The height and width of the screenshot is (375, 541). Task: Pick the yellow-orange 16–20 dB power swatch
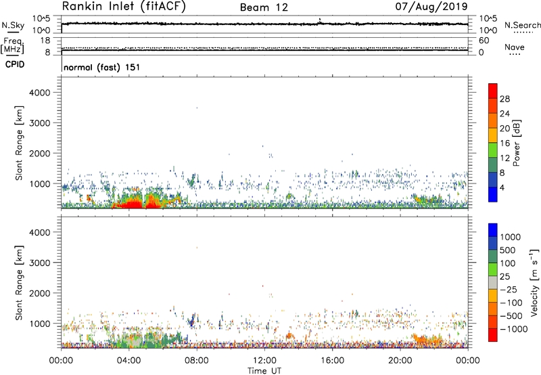coord(493,135)
